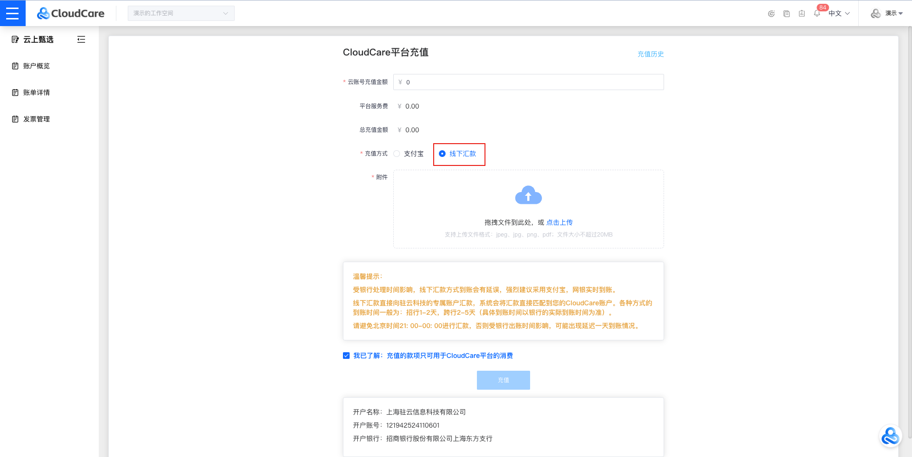Expand the 演示的工作空间 workspace dropdown
The width and height of the screenshot is (912, 457).
181,13
